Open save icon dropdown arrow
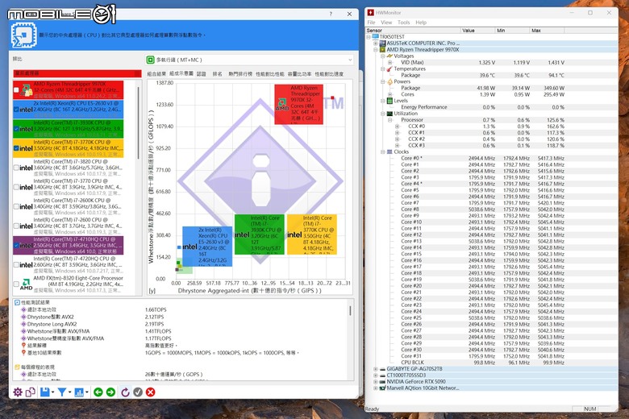The image size is (629, 419). click(52, 392)
